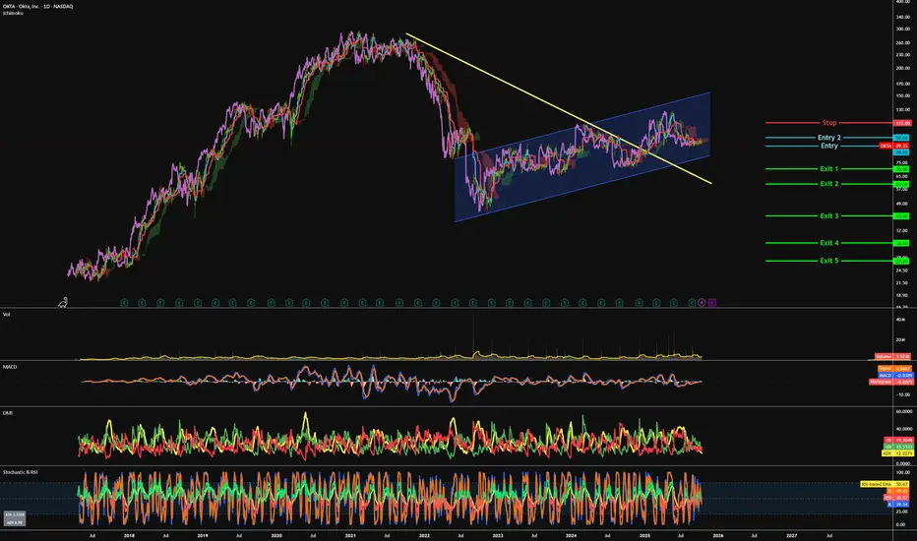Select the red Stop line label
917x541 pixels.
[x=829, y=123]
